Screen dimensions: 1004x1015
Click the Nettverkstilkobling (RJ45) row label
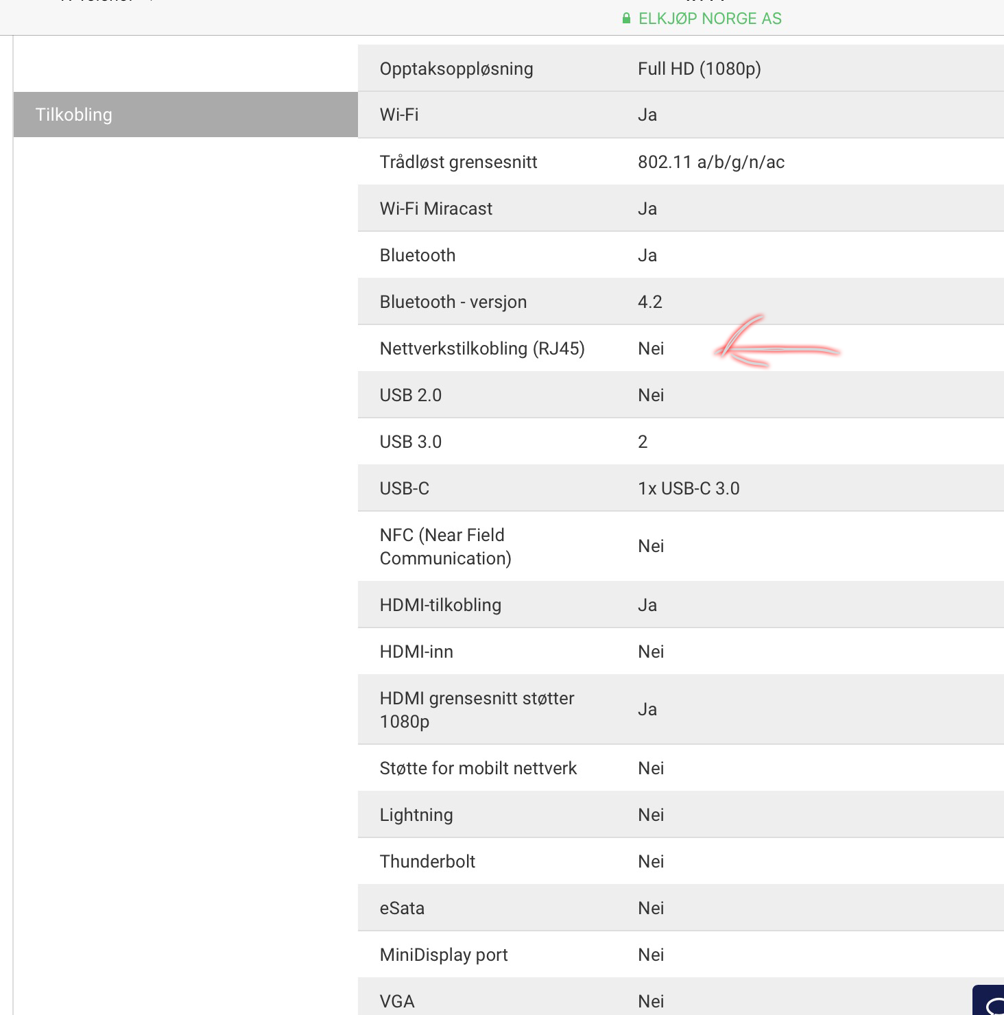pos(482,348)
